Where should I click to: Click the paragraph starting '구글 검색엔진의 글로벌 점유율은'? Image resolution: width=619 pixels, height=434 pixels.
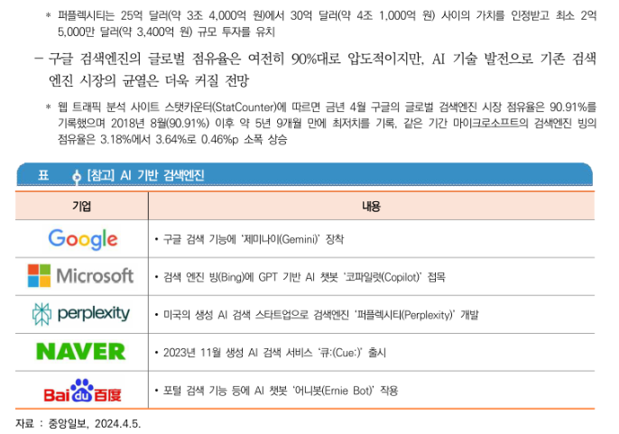[316, 69]
